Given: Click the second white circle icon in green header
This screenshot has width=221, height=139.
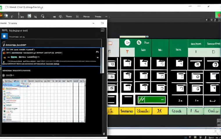Looking at the screenshot, I should tap(139, 42).
